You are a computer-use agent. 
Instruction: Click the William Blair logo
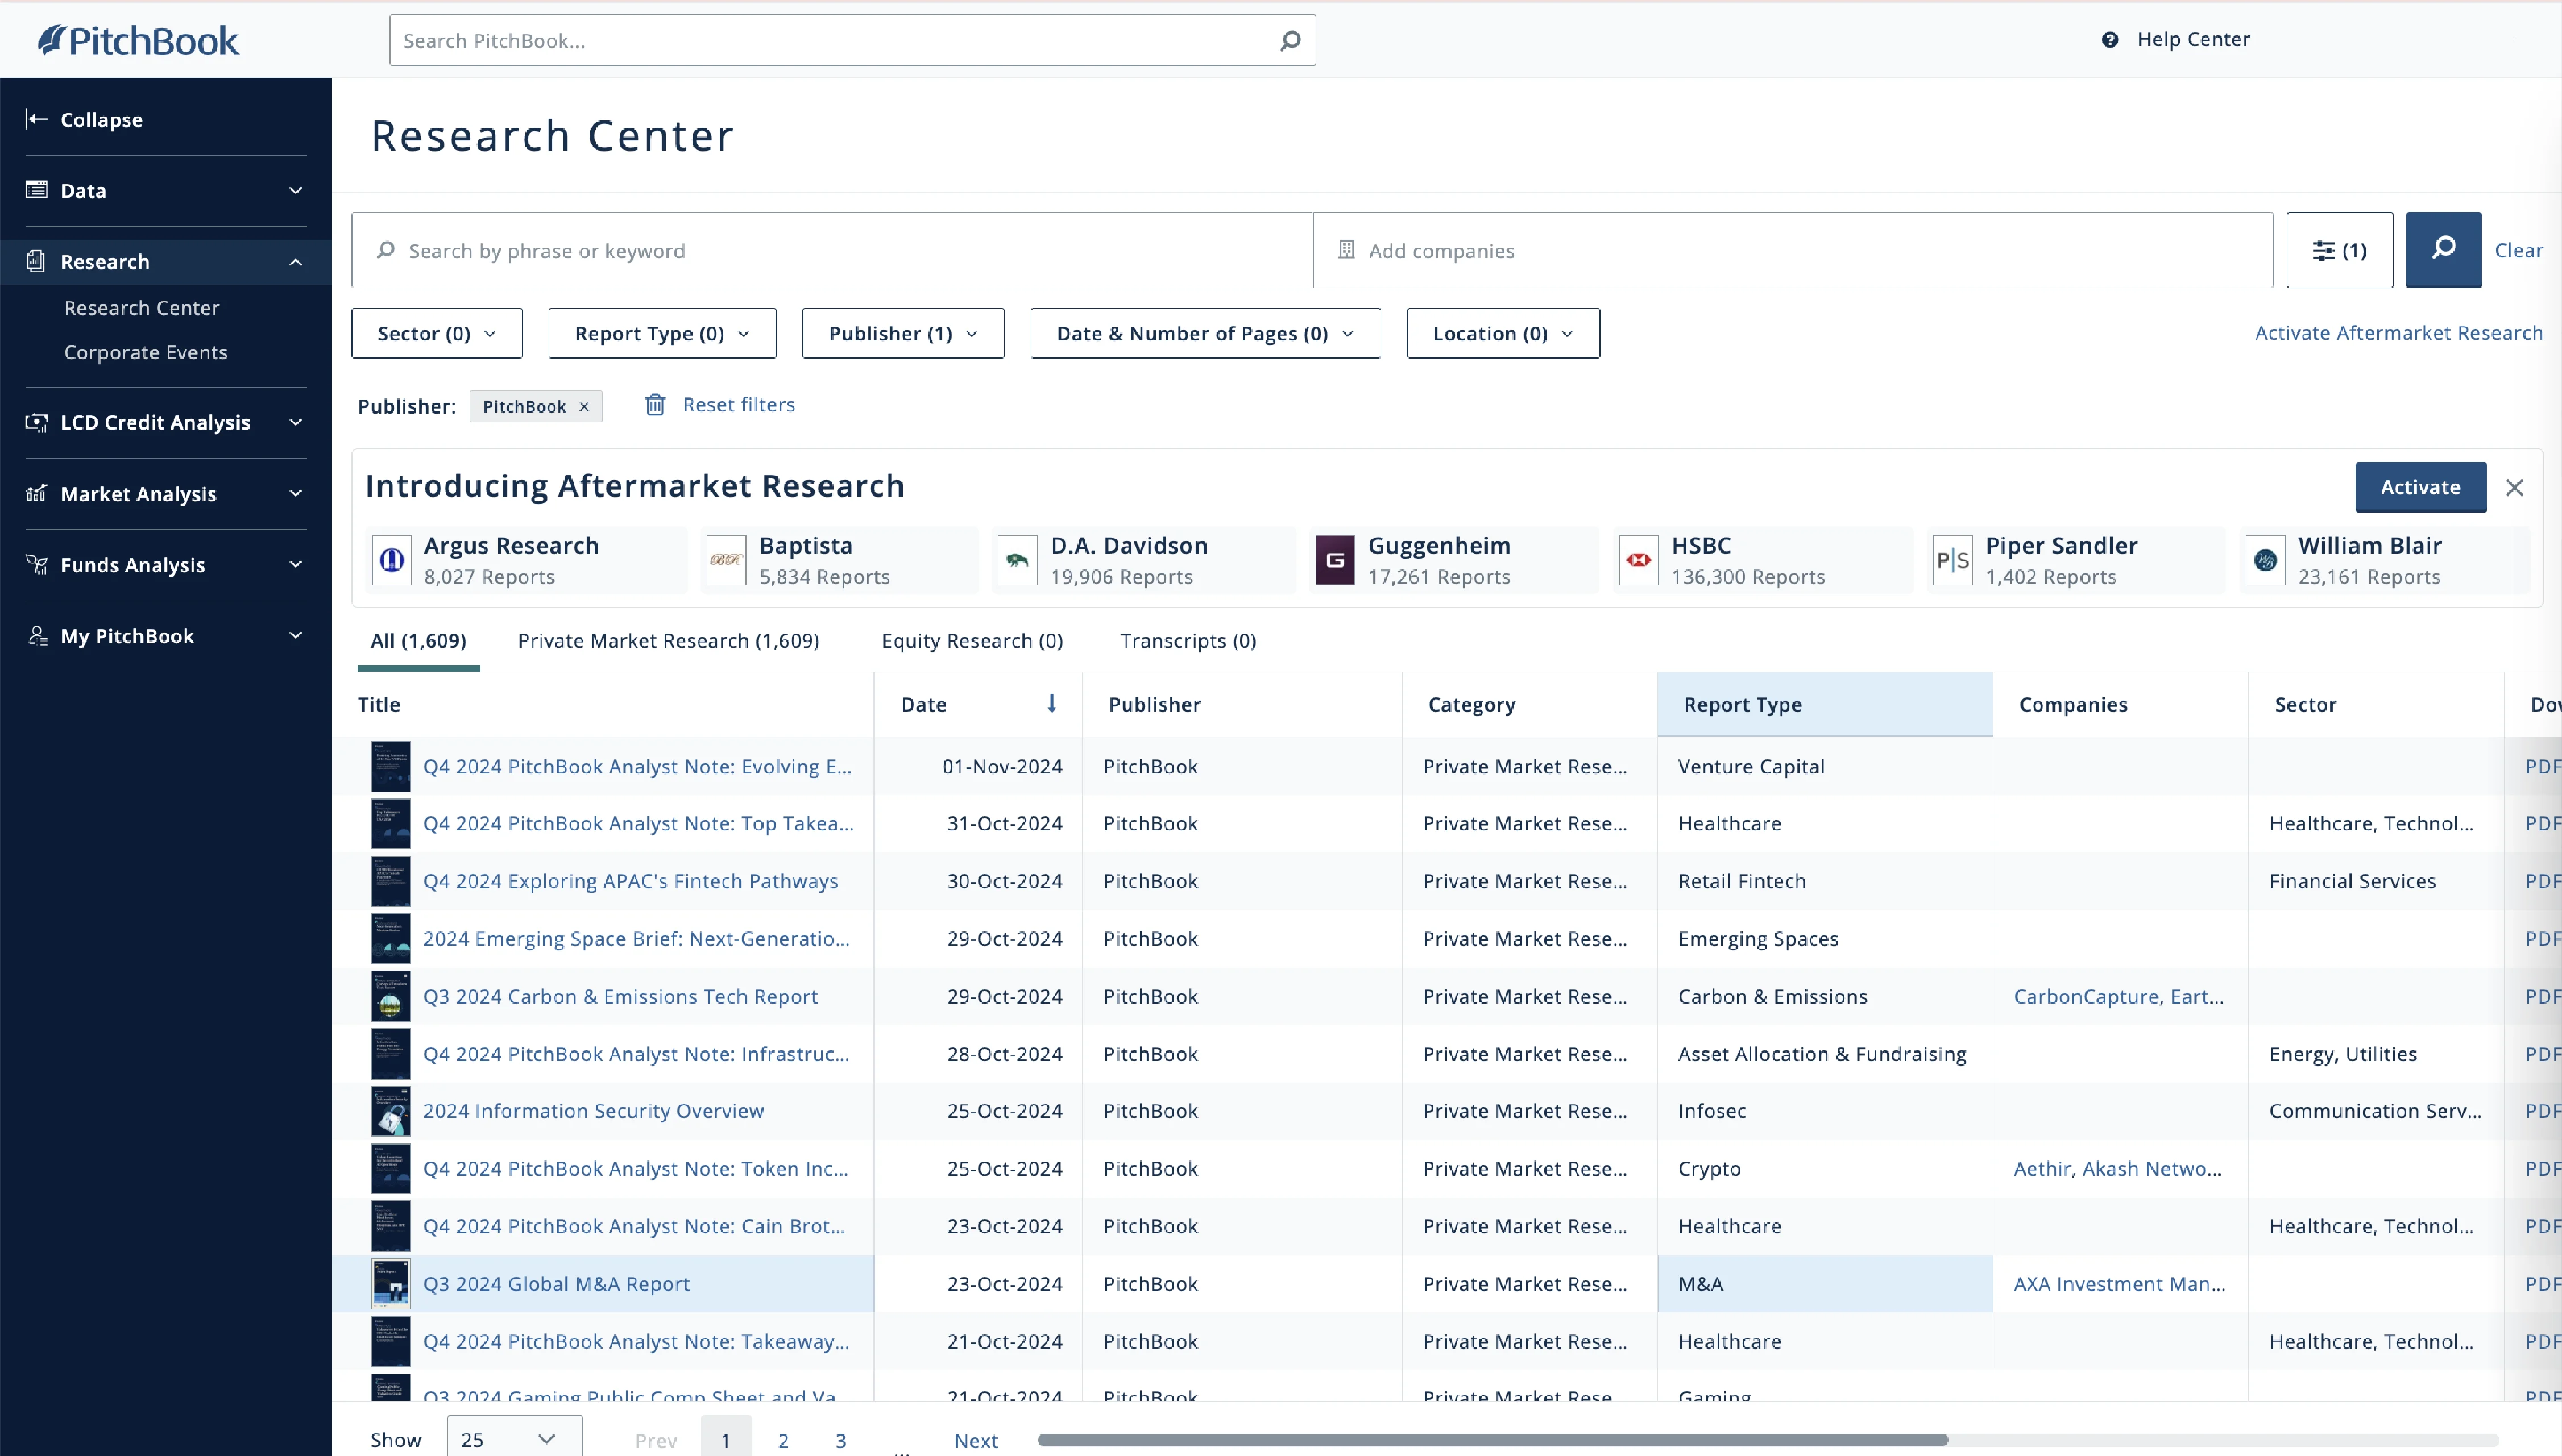point(2266,560)
